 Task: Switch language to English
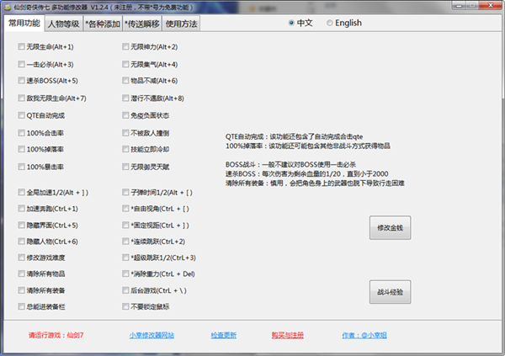click(329, 24)
